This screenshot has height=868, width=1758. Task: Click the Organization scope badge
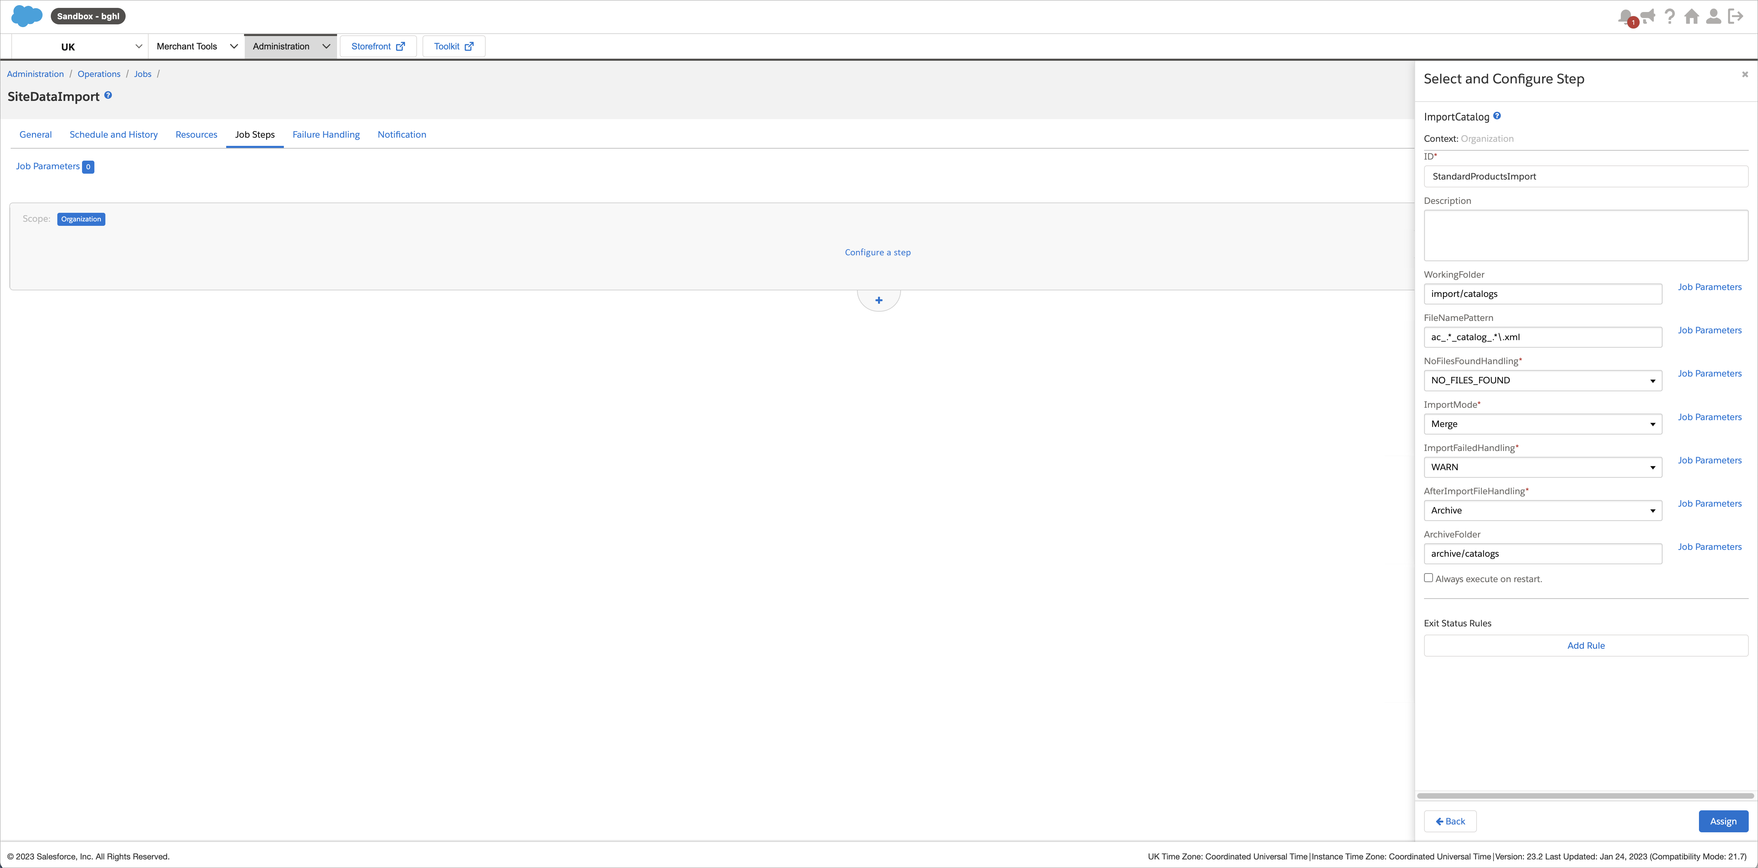(81, 219)
